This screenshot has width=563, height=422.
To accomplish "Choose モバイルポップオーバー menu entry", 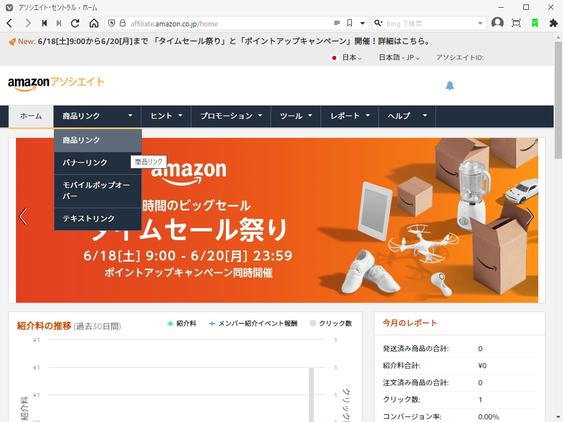I will pos(98,191).
